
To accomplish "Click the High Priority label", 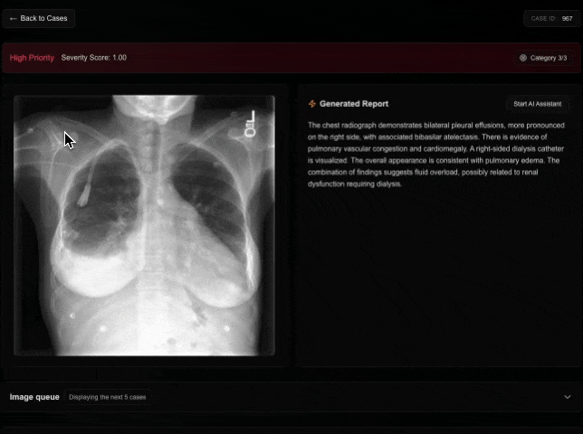I will [x=32, y=58].
